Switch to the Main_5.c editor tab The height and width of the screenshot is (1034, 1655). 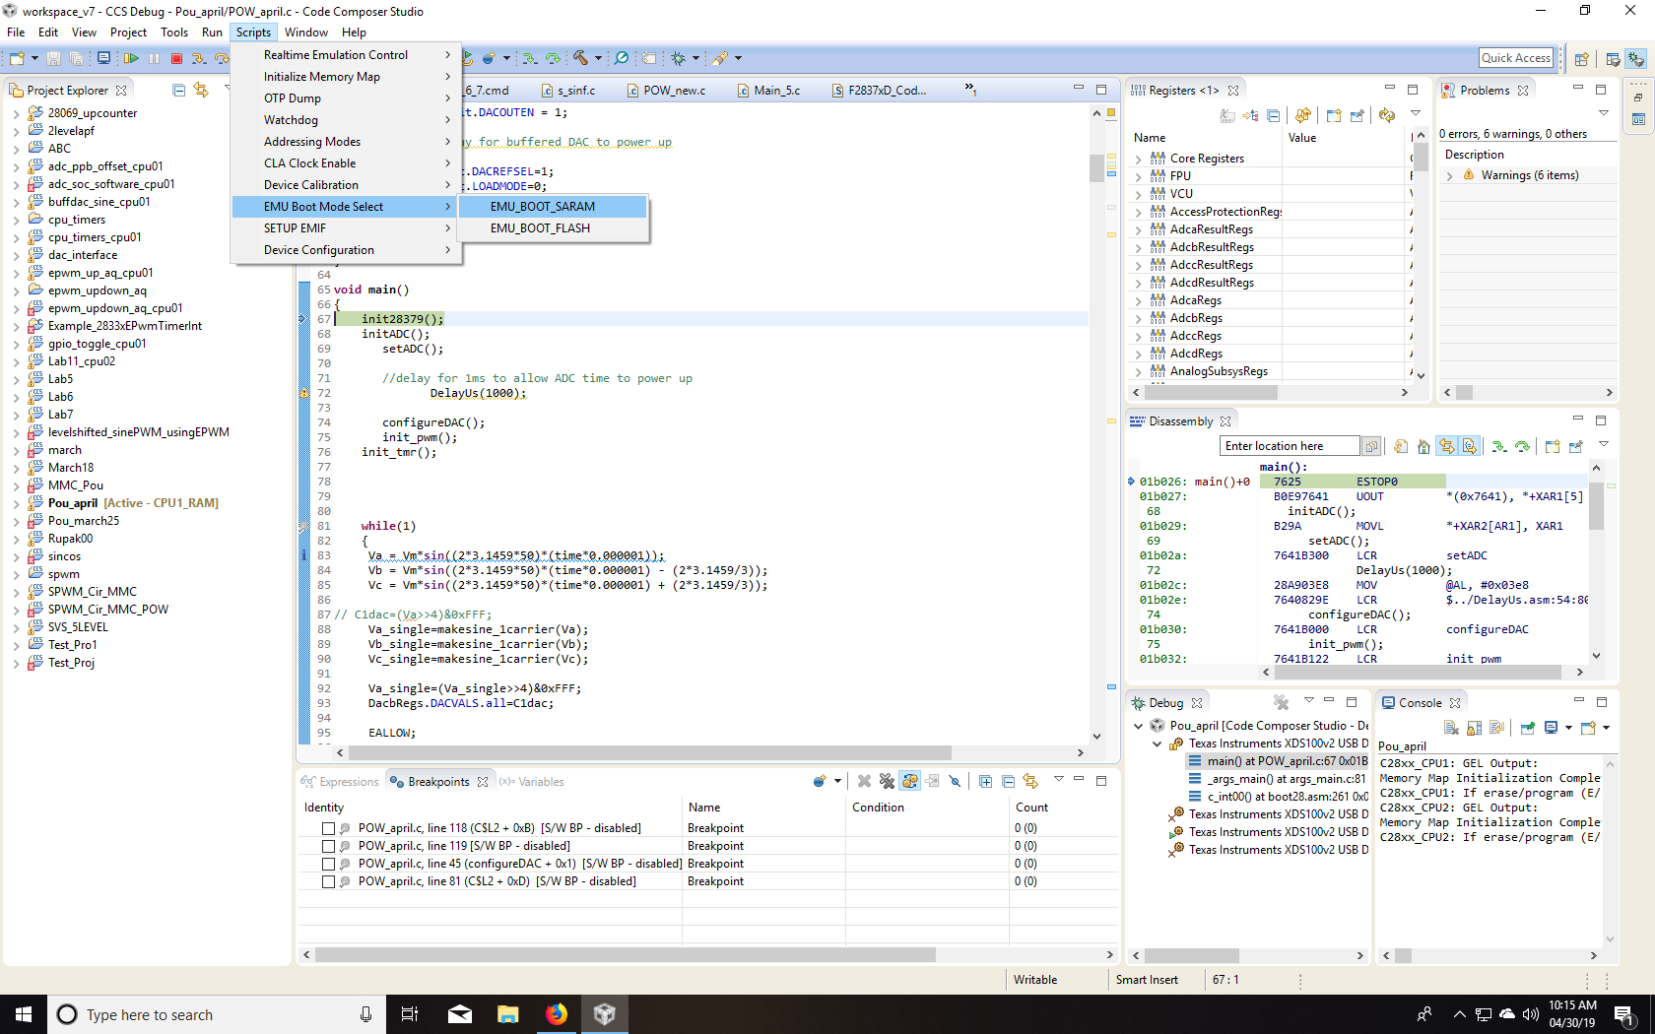click(x=776, y=91)
